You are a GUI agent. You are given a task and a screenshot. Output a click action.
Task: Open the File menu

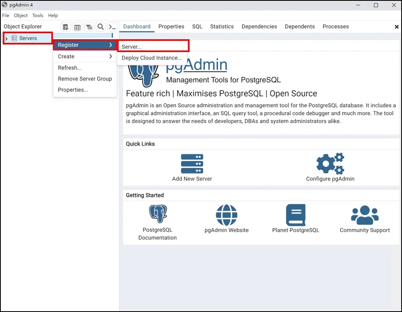(6, 15)
